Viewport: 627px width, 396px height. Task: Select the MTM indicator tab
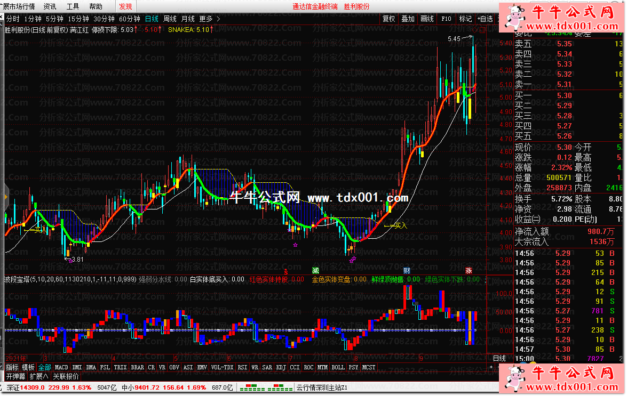(322, 367)
